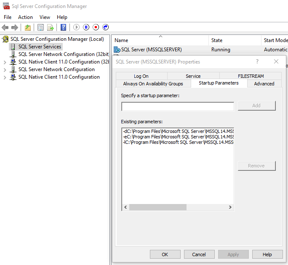
Task: Expand the last SQL Native Client 11.0 Configuration node
Action: point(5,77)
